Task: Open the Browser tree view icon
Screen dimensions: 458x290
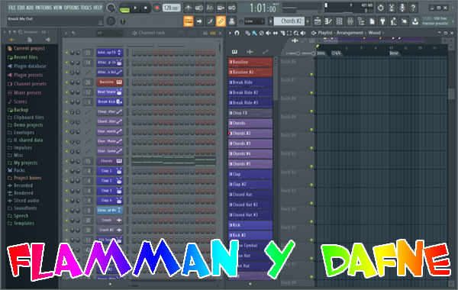Action: (361, 21)
